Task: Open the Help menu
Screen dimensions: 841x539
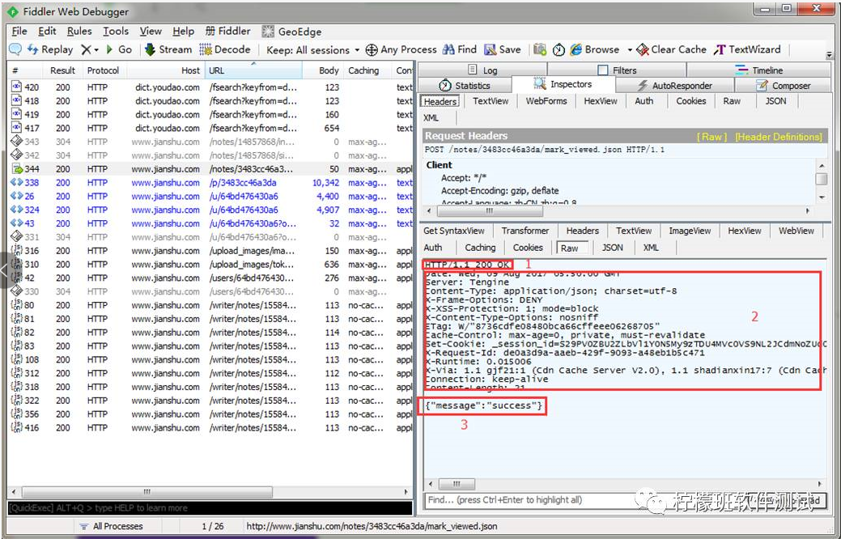Action: coord(183,31)
